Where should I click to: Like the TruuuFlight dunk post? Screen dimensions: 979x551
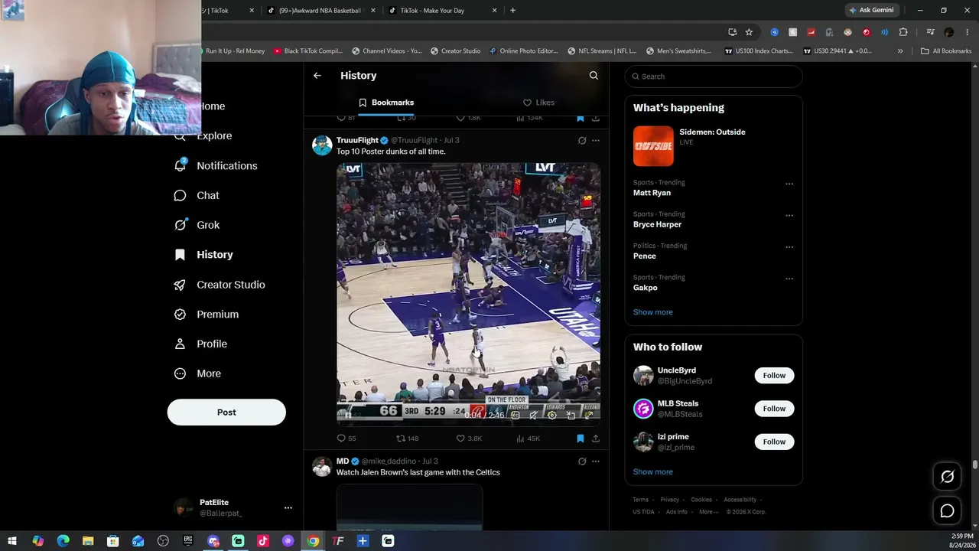(469, 439)
